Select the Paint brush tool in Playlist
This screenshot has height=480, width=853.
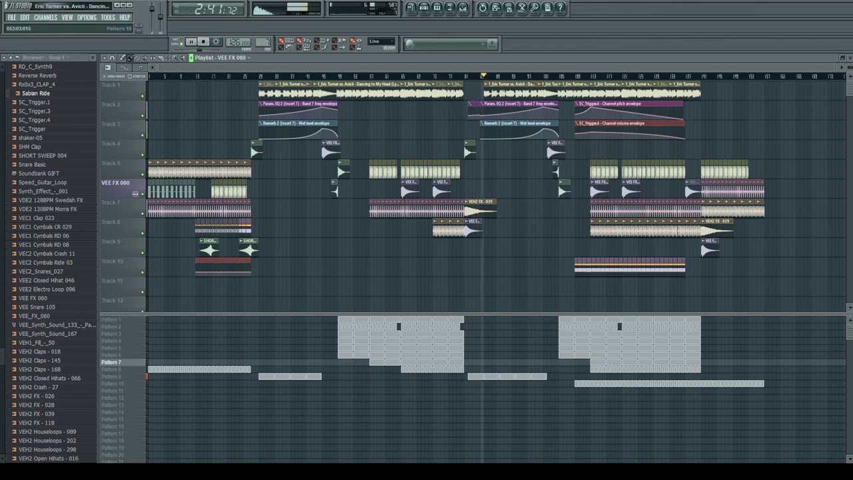coord(130,58)
